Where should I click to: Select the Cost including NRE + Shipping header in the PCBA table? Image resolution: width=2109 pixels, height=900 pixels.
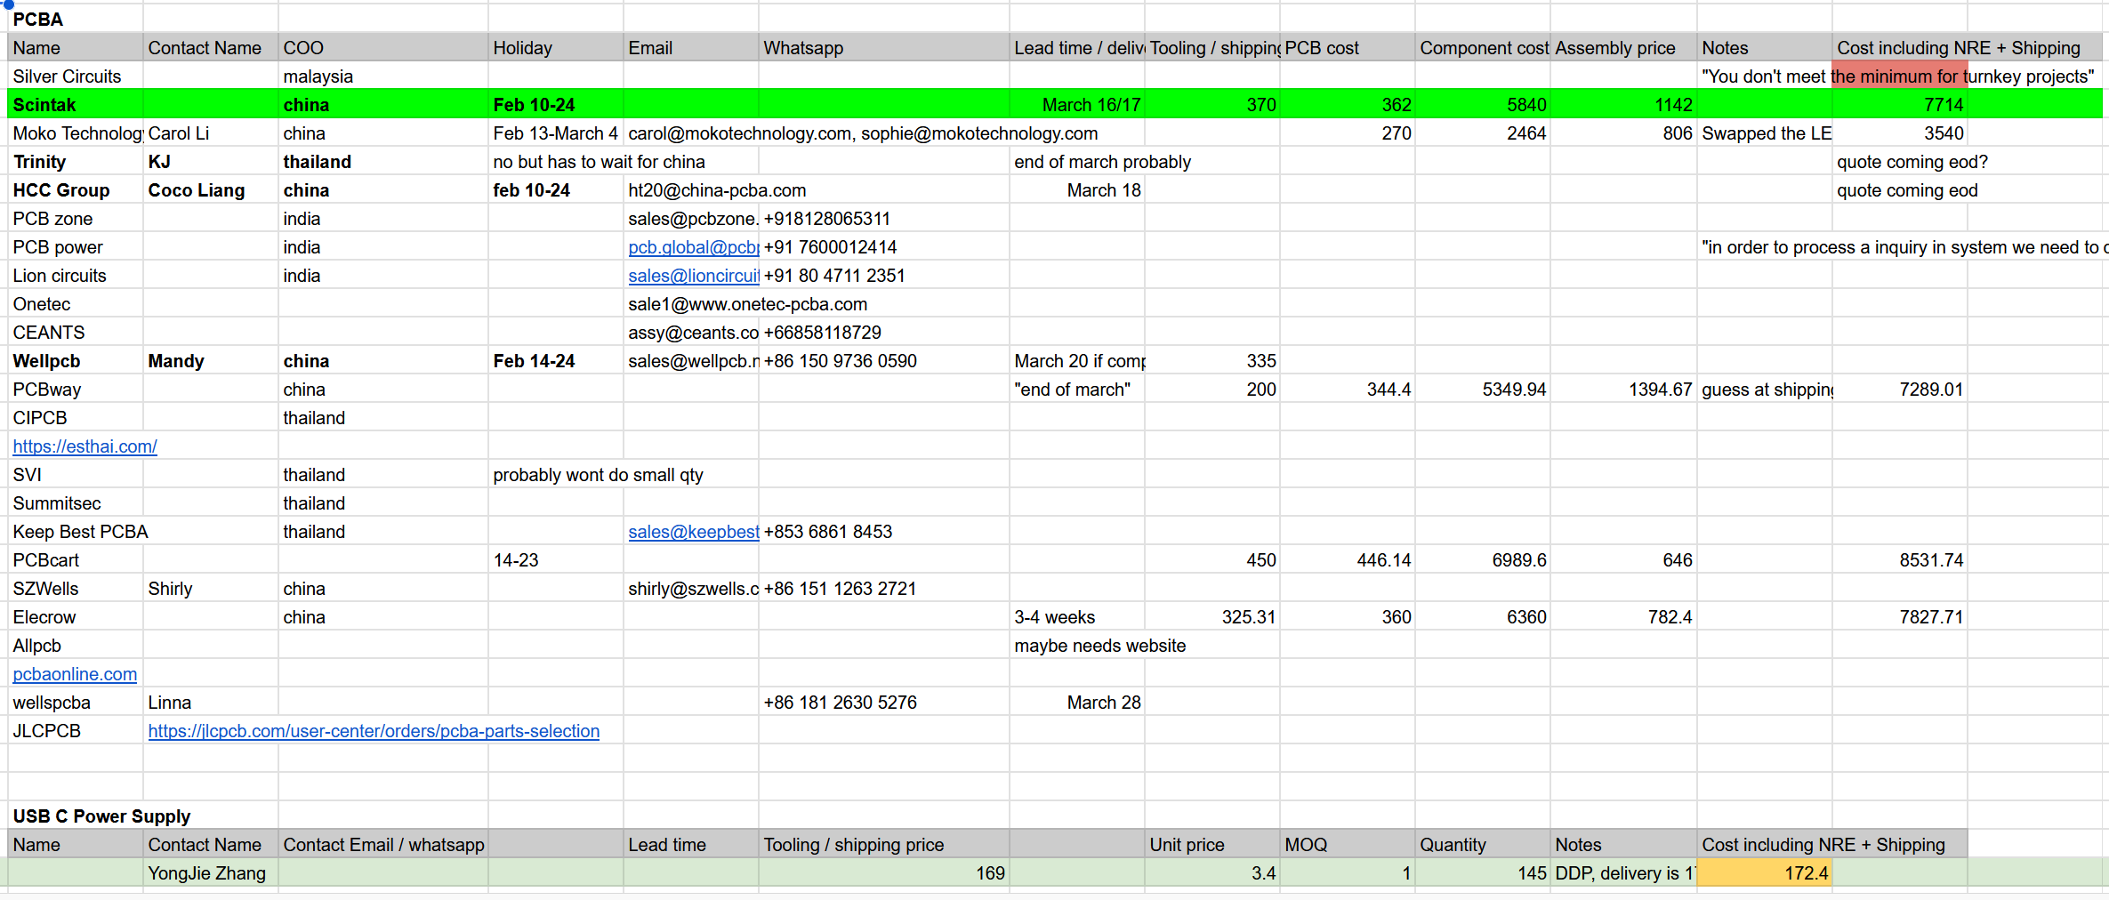click(1959, 48)
